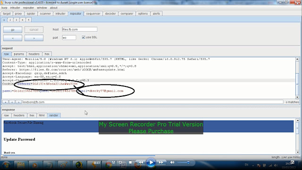Viewport: 302px width, 170px height.
Task: Select the params request view tab
Action: (x=19, y=54)
